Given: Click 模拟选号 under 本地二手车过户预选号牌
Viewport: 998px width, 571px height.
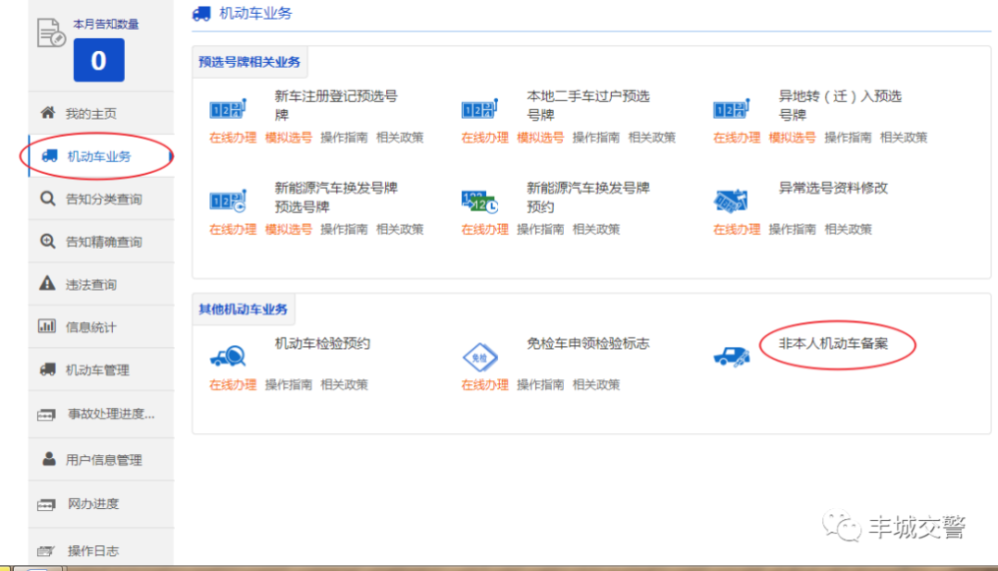Looking at the screenshot, I should (x=540, y=138).
